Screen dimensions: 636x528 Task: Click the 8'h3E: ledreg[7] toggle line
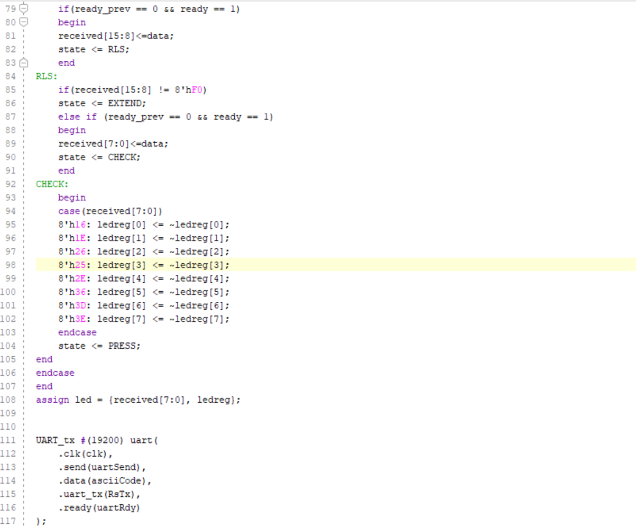[144, 319]
